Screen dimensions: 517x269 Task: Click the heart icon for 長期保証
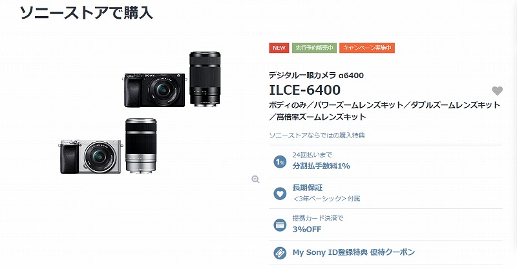[x=280, y=194]
